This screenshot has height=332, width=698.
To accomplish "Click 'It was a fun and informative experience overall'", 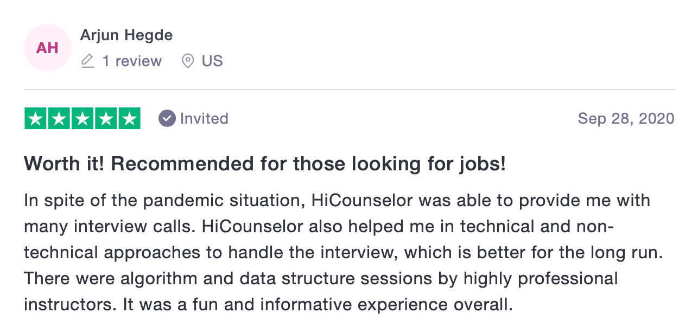I will click(x=318, y=304).
